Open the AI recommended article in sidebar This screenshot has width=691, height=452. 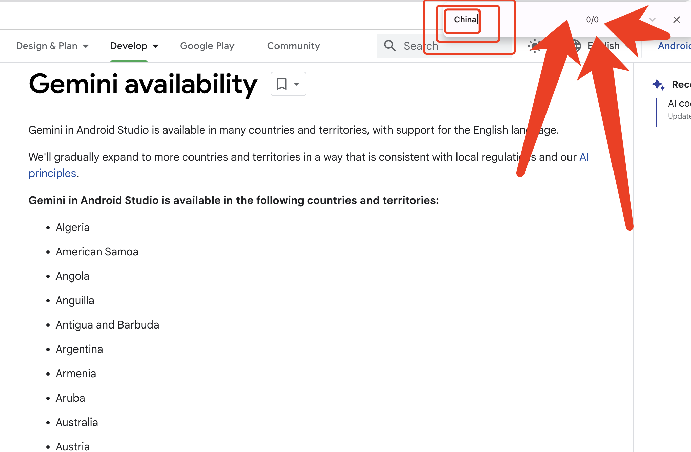tap(679, 104)
